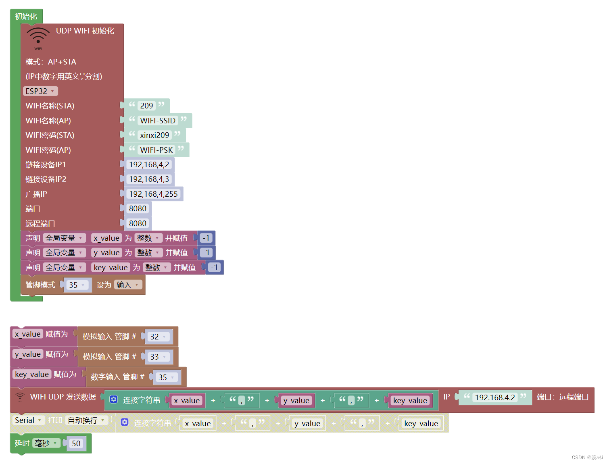
Task: Open the ESP32 board selection dropdown
Action: tap(40, 91)
